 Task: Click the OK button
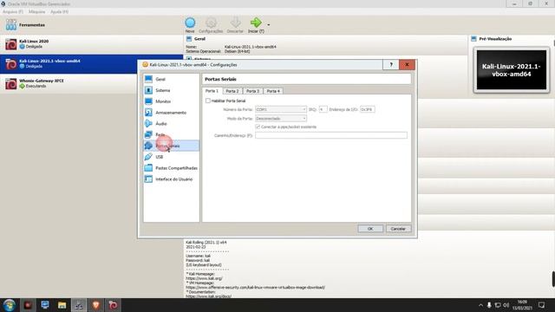(x=370, y=229)
